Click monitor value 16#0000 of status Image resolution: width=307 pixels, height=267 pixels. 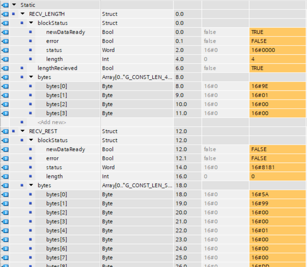pyautogui.click(x=277, y=50)
